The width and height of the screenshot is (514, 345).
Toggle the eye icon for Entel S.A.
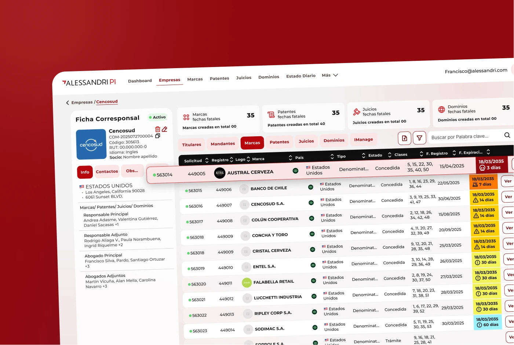313,265
